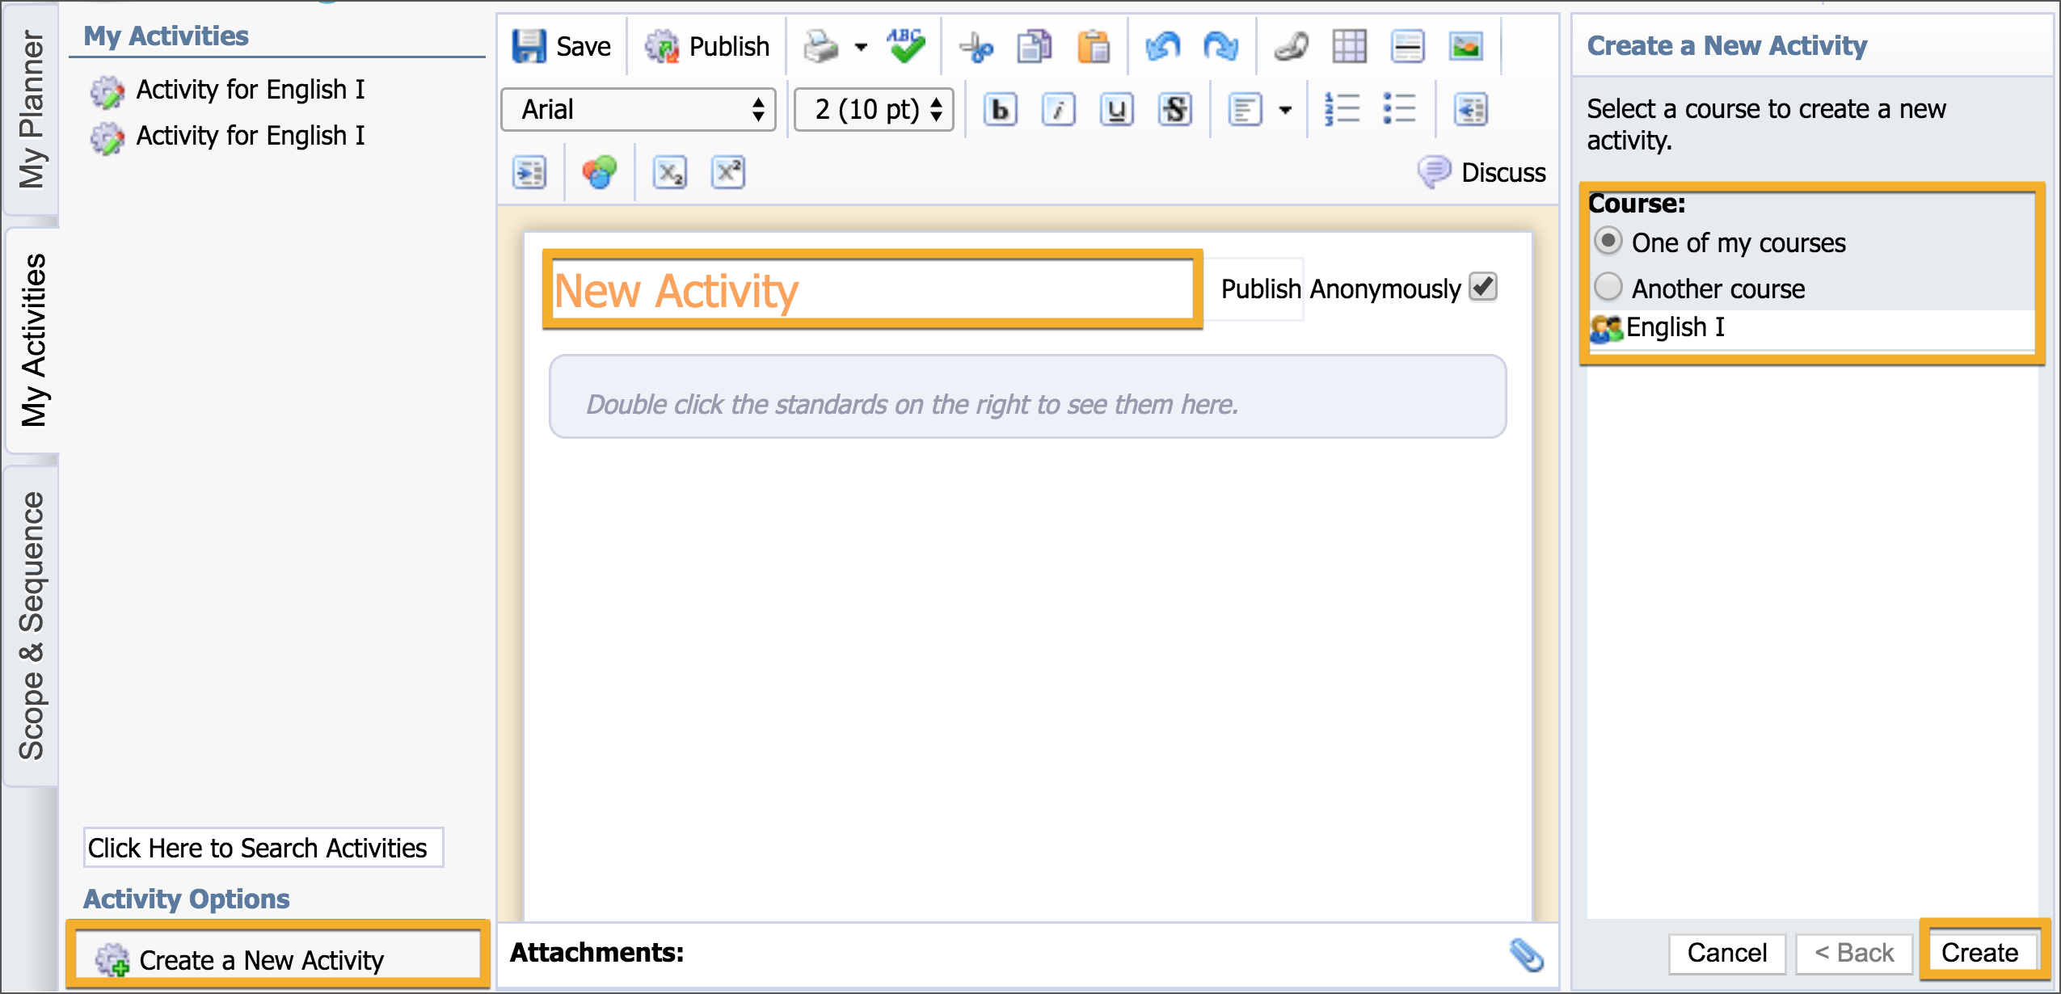Select the 'Another course' radio button
Viewport: 2061px width, 994px height.
(x=1608, y=287)
